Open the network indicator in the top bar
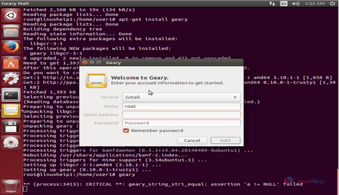 click(272, 3)
